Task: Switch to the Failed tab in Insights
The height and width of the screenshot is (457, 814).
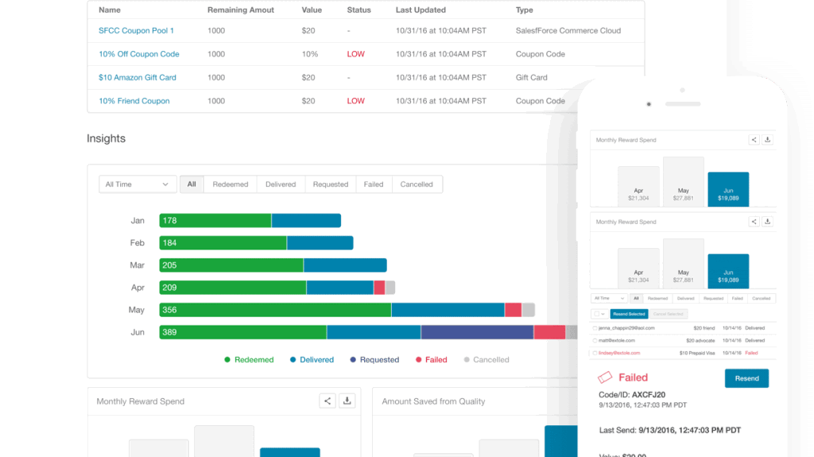Action: [x=374, y=184]
